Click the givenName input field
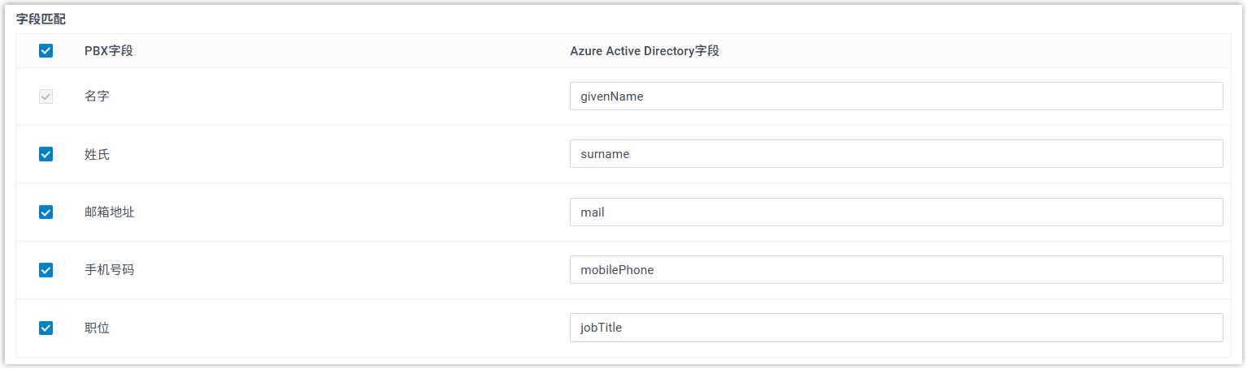Screen dimensions: 1247x369 point(896,97)
